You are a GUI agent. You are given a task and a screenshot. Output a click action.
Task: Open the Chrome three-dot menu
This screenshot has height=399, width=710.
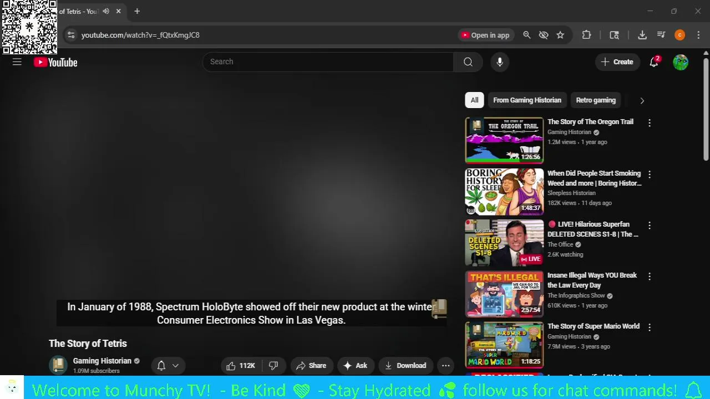pyautogui.click(x=698, y=35)
